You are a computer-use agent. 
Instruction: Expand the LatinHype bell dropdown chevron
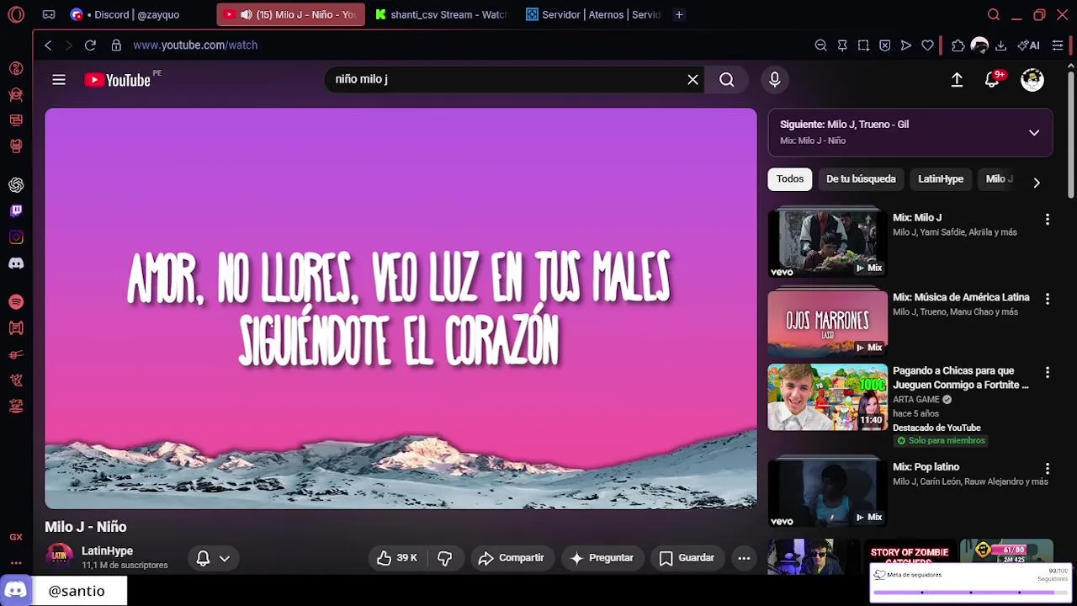tap(225, 558)
